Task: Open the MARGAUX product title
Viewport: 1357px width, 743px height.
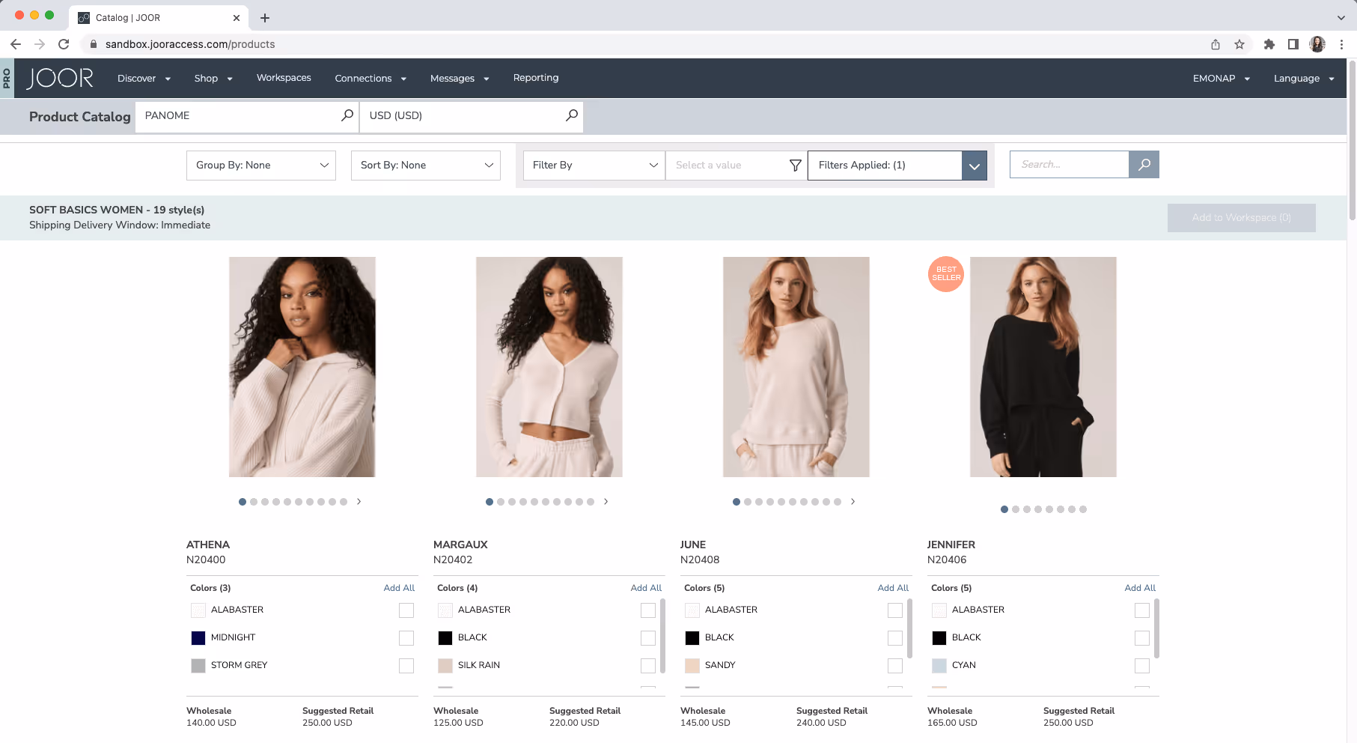Action: [460, 545]
